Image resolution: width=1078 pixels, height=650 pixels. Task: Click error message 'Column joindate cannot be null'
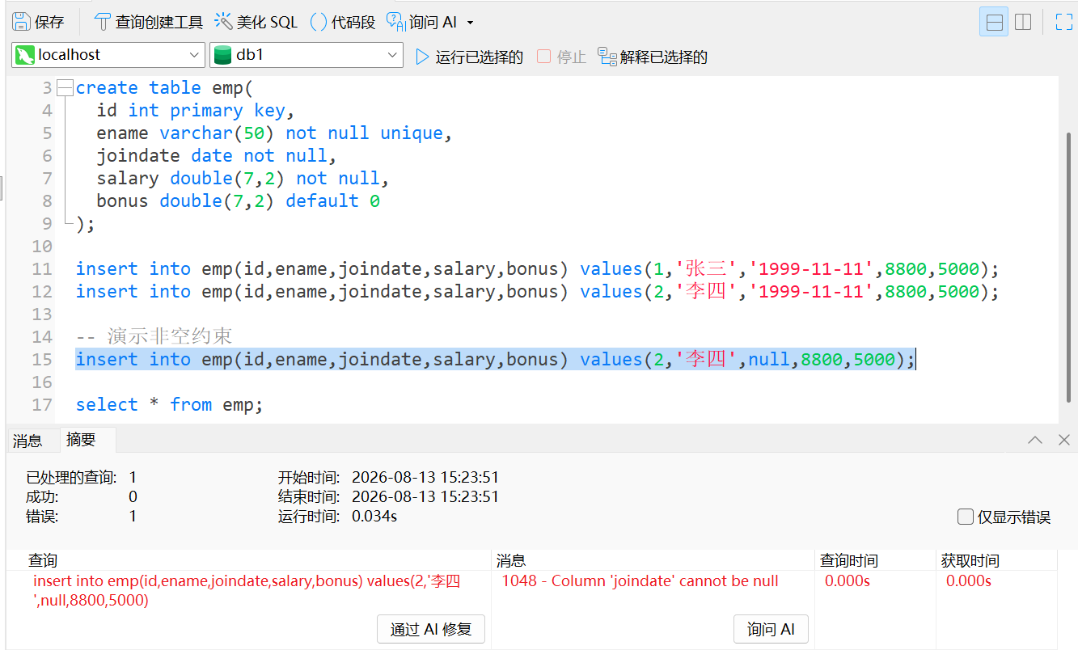(x=640, y=580)
